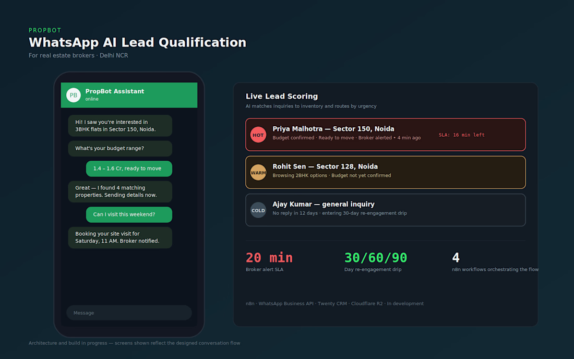Click 'n8n workflows orchestrating the flow' label
Screen dimensions: 574x359
[495, 270]
